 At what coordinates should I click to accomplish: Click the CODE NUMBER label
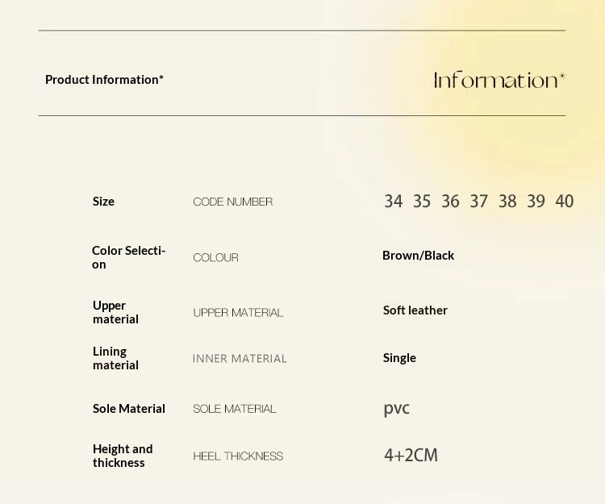coord(232,202)
